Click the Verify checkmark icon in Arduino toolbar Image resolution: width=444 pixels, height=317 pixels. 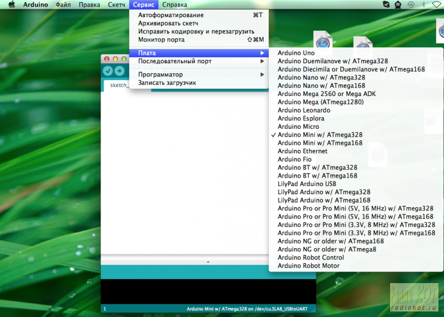point(108,71)
